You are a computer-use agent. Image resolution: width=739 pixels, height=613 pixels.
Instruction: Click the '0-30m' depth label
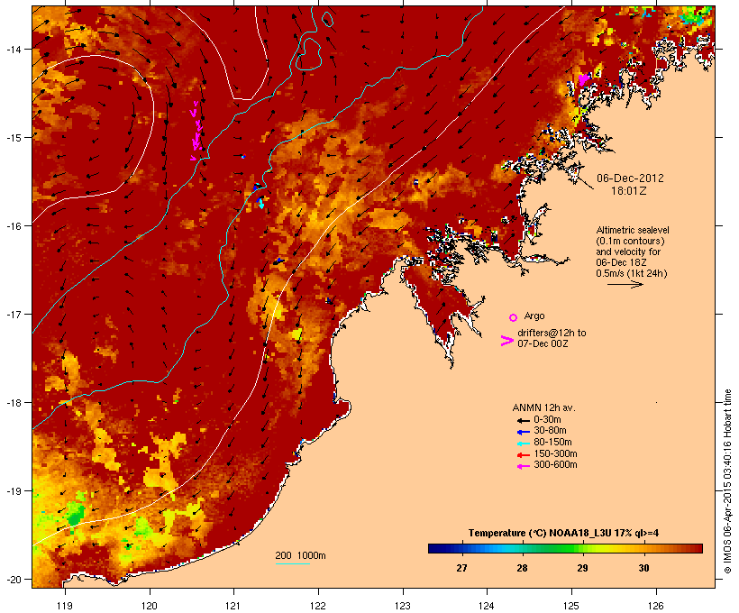pos(547,420)
